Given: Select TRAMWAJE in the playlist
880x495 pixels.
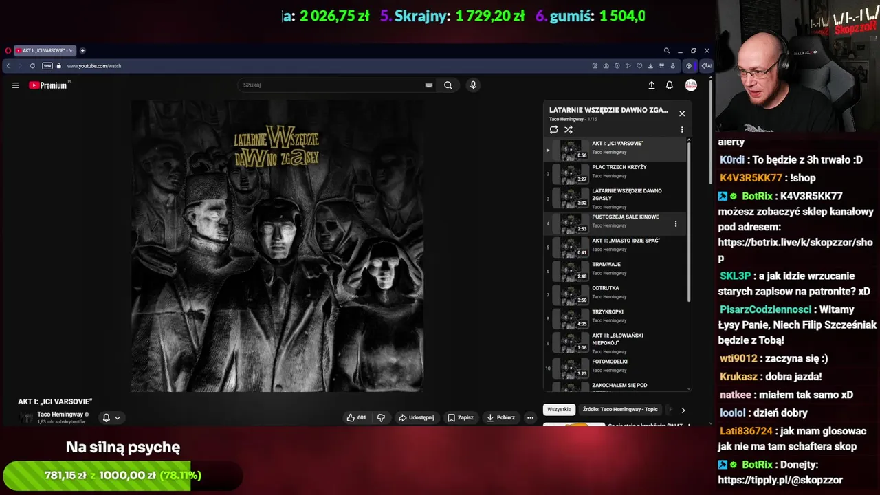Looking at the screenshot, I should tap(615, 271).
